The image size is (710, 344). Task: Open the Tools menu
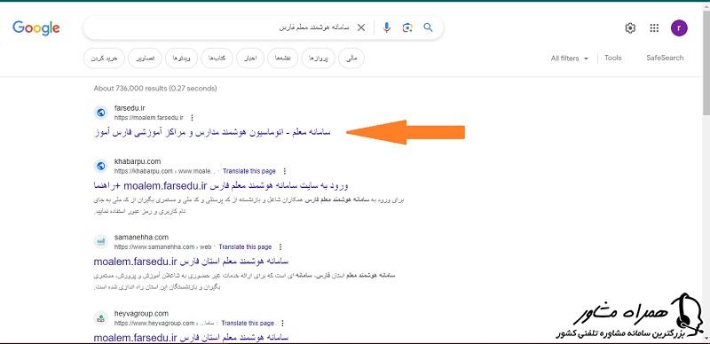click(612, 58)
